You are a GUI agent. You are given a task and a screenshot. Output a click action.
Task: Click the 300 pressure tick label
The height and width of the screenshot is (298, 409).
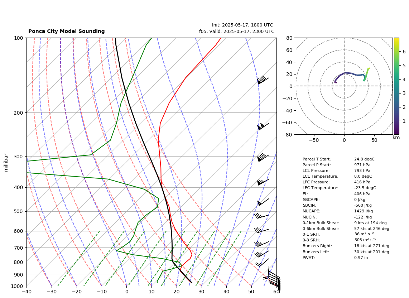point(19,157)
